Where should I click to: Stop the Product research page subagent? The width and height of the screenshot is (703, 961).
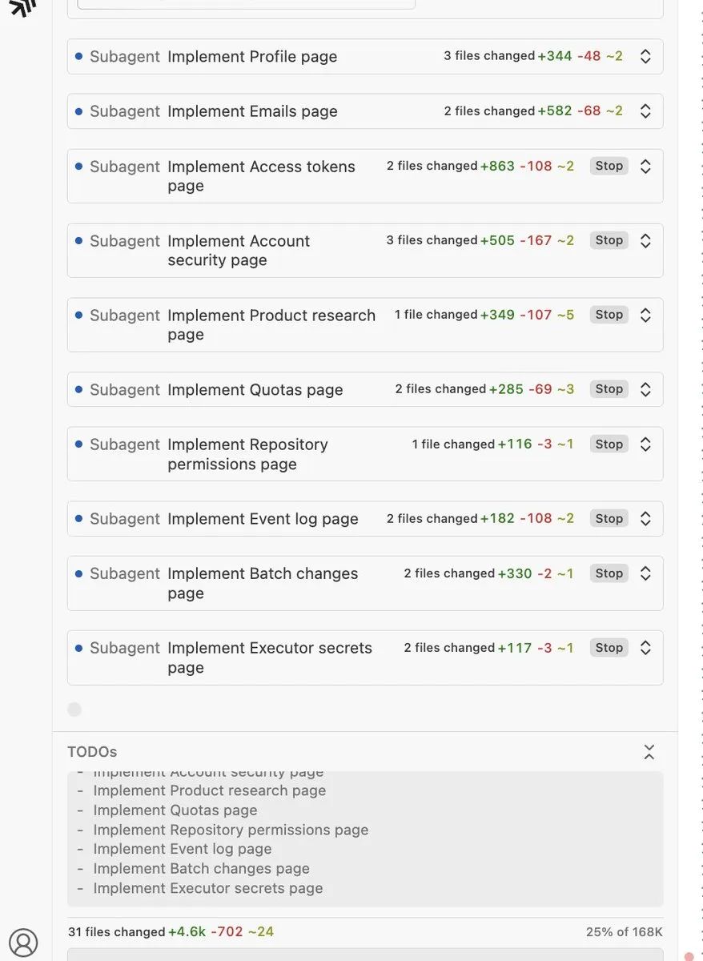point(609,315)
